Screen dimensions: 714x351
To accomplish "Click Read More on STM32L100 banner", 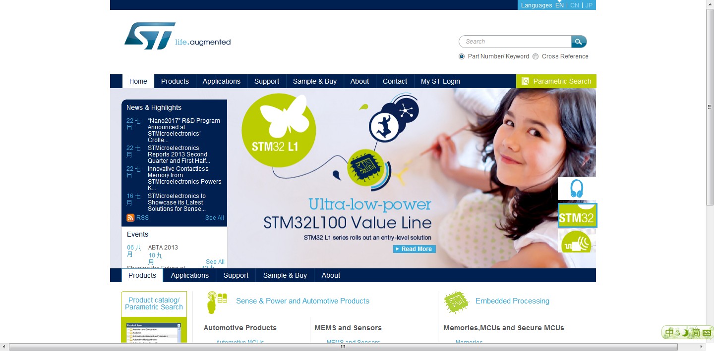I will pyautogui.click(x=415, y=249).
